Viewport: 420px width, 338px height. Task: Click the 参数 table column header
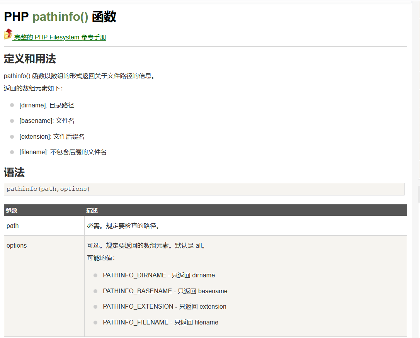pos(12,211)
